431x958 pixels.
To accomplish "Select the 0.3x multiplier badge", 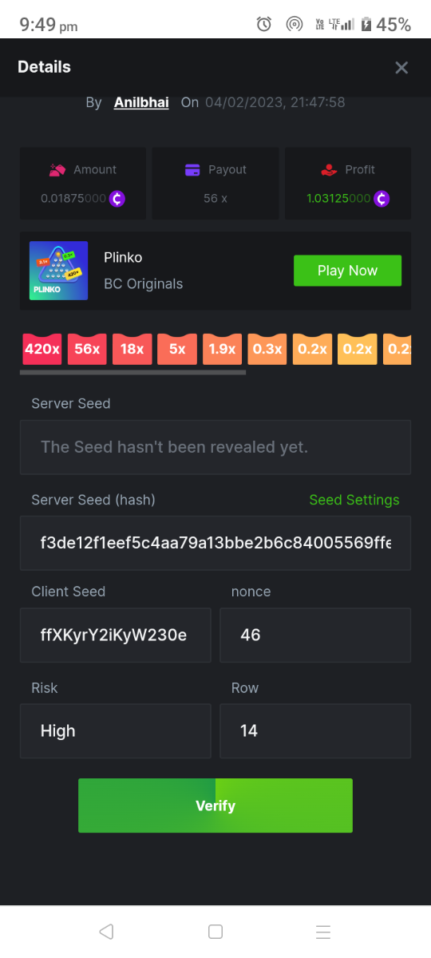I will [267, 349].
